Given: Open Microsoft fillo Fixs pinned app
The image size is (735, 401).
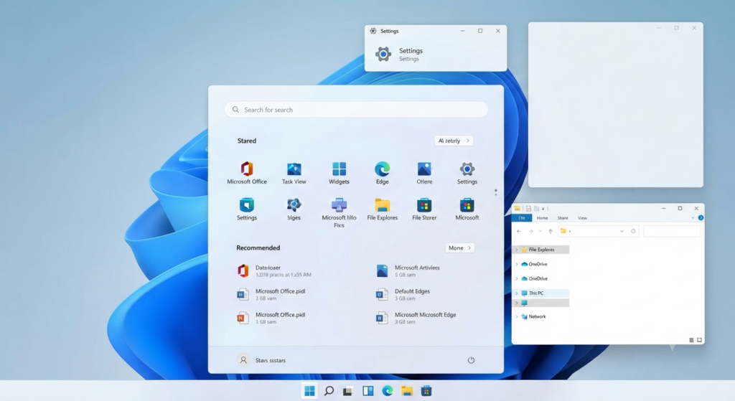Looking at the screenshot, I should point(339,212).
